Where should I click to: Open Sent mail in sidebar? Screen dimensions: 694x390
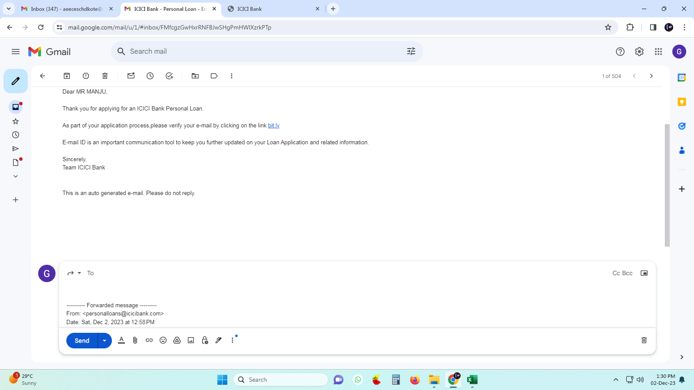tap(16, 149)
